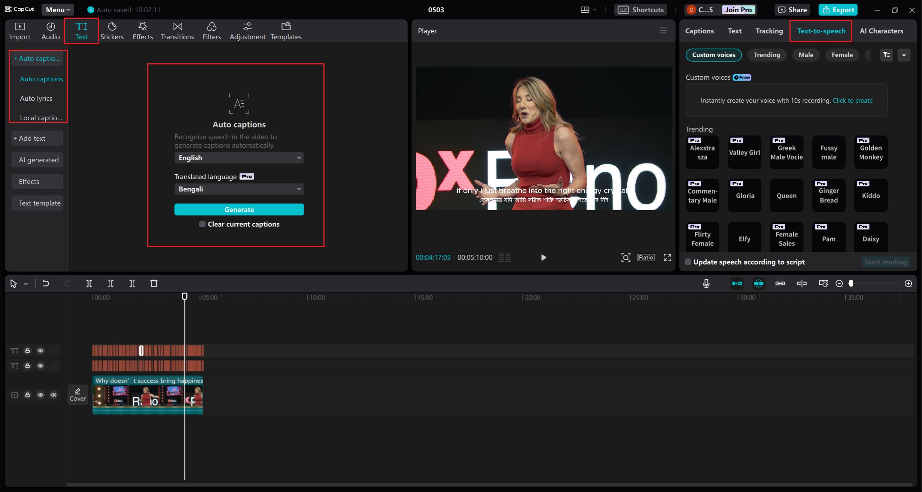Select the Effects tool
This screenshot has height=492, width=922.
(142, 31)
